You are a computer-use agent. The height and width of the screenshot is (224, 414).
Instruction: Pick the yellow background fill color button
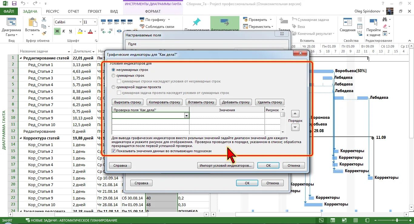[x=80, y=31]
